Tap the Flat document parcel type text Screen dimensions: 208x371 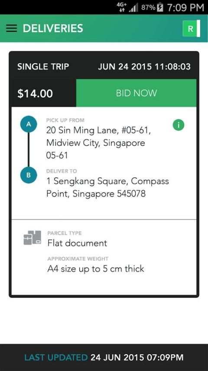[x=77, y=243]
